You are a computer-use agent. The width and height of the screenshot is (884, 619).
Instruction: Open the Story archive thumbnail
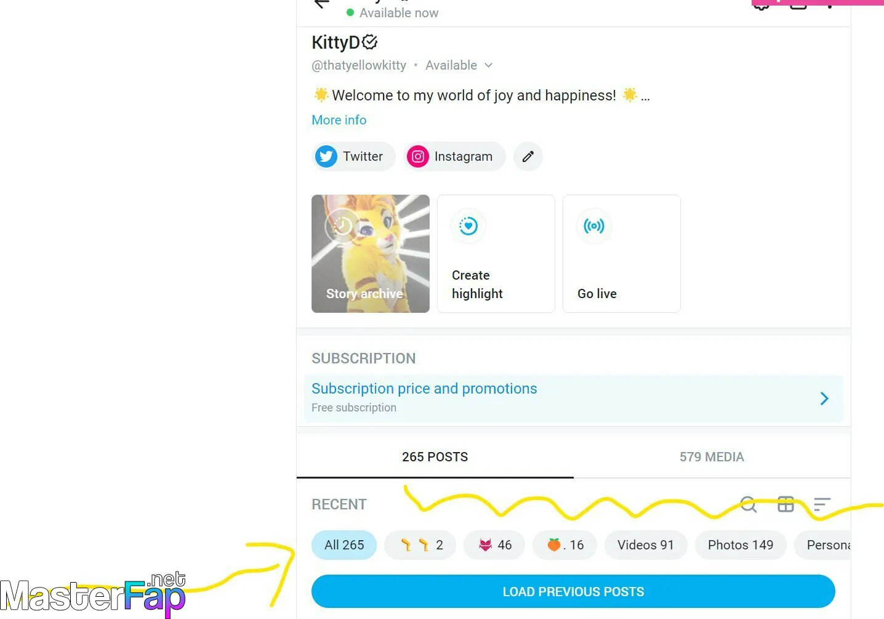tap(371, 254)
